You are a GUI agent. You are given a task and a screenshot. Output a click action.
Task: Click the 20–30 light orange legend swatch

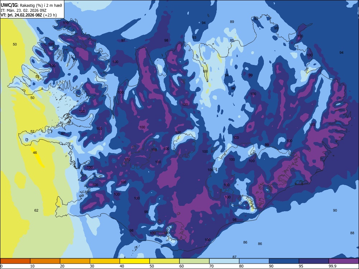pos(75,261)
